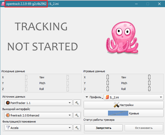Expand the Accela filter dropdown
The width and height of the screenshot is (165, 135).
[x=38, y=128]
